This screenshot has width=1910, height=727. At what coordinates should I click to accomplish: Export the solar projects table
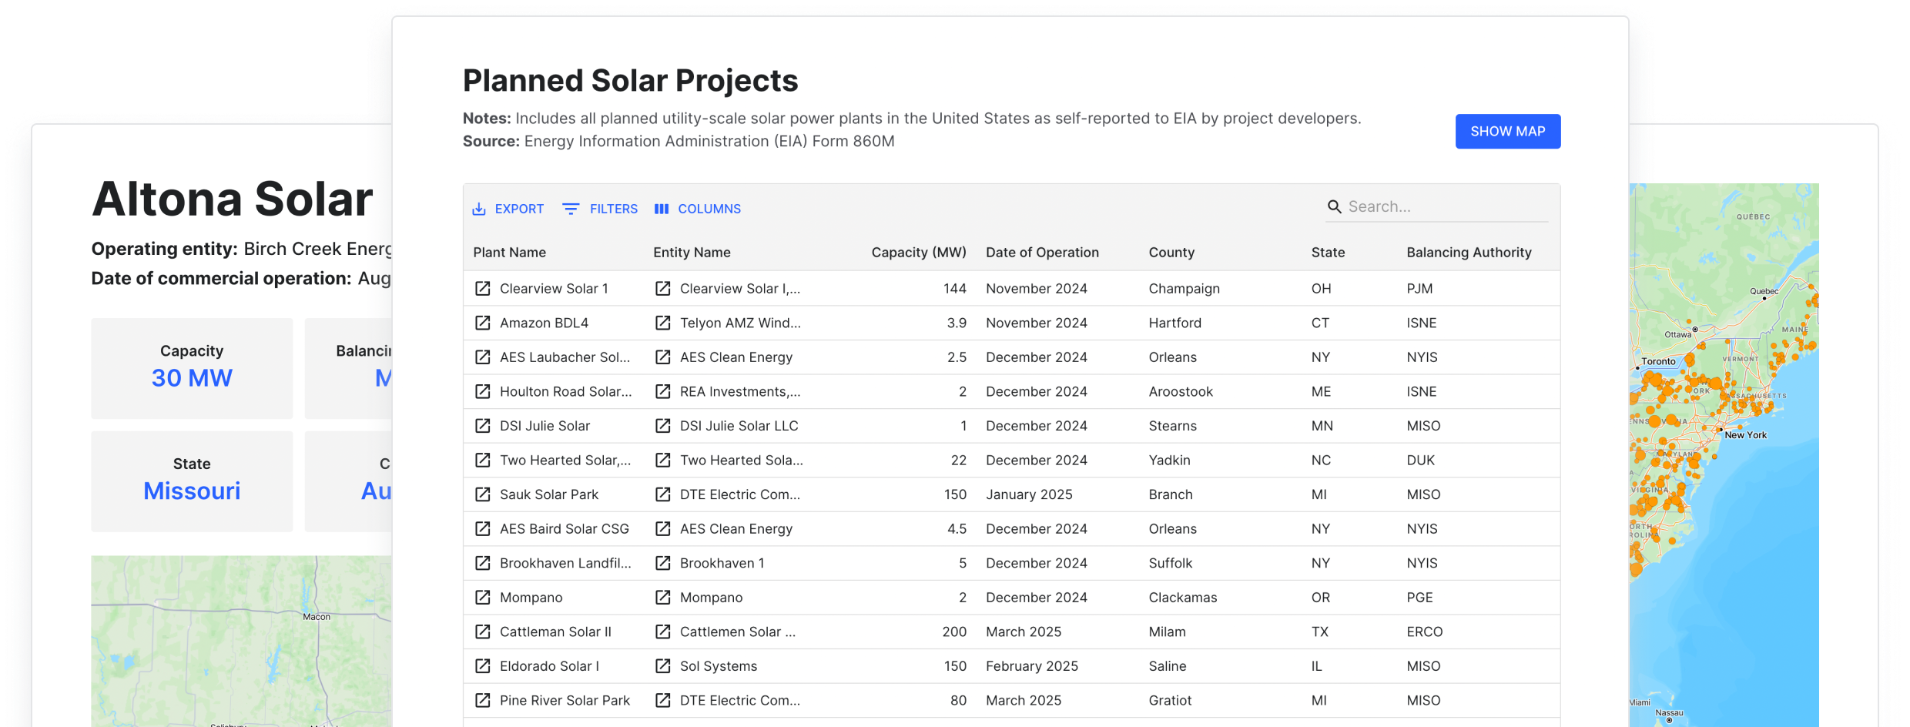[x=508, y=209]
